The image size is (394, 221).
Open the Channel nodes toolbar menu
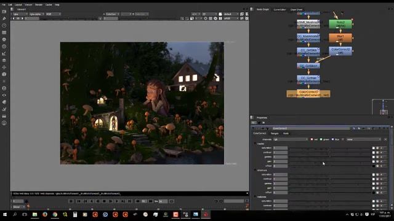click(4, 33)
